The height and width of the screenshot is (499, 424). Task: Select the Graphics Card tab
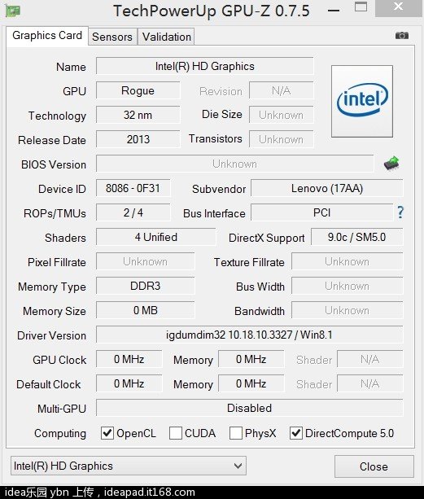[47, 36]
